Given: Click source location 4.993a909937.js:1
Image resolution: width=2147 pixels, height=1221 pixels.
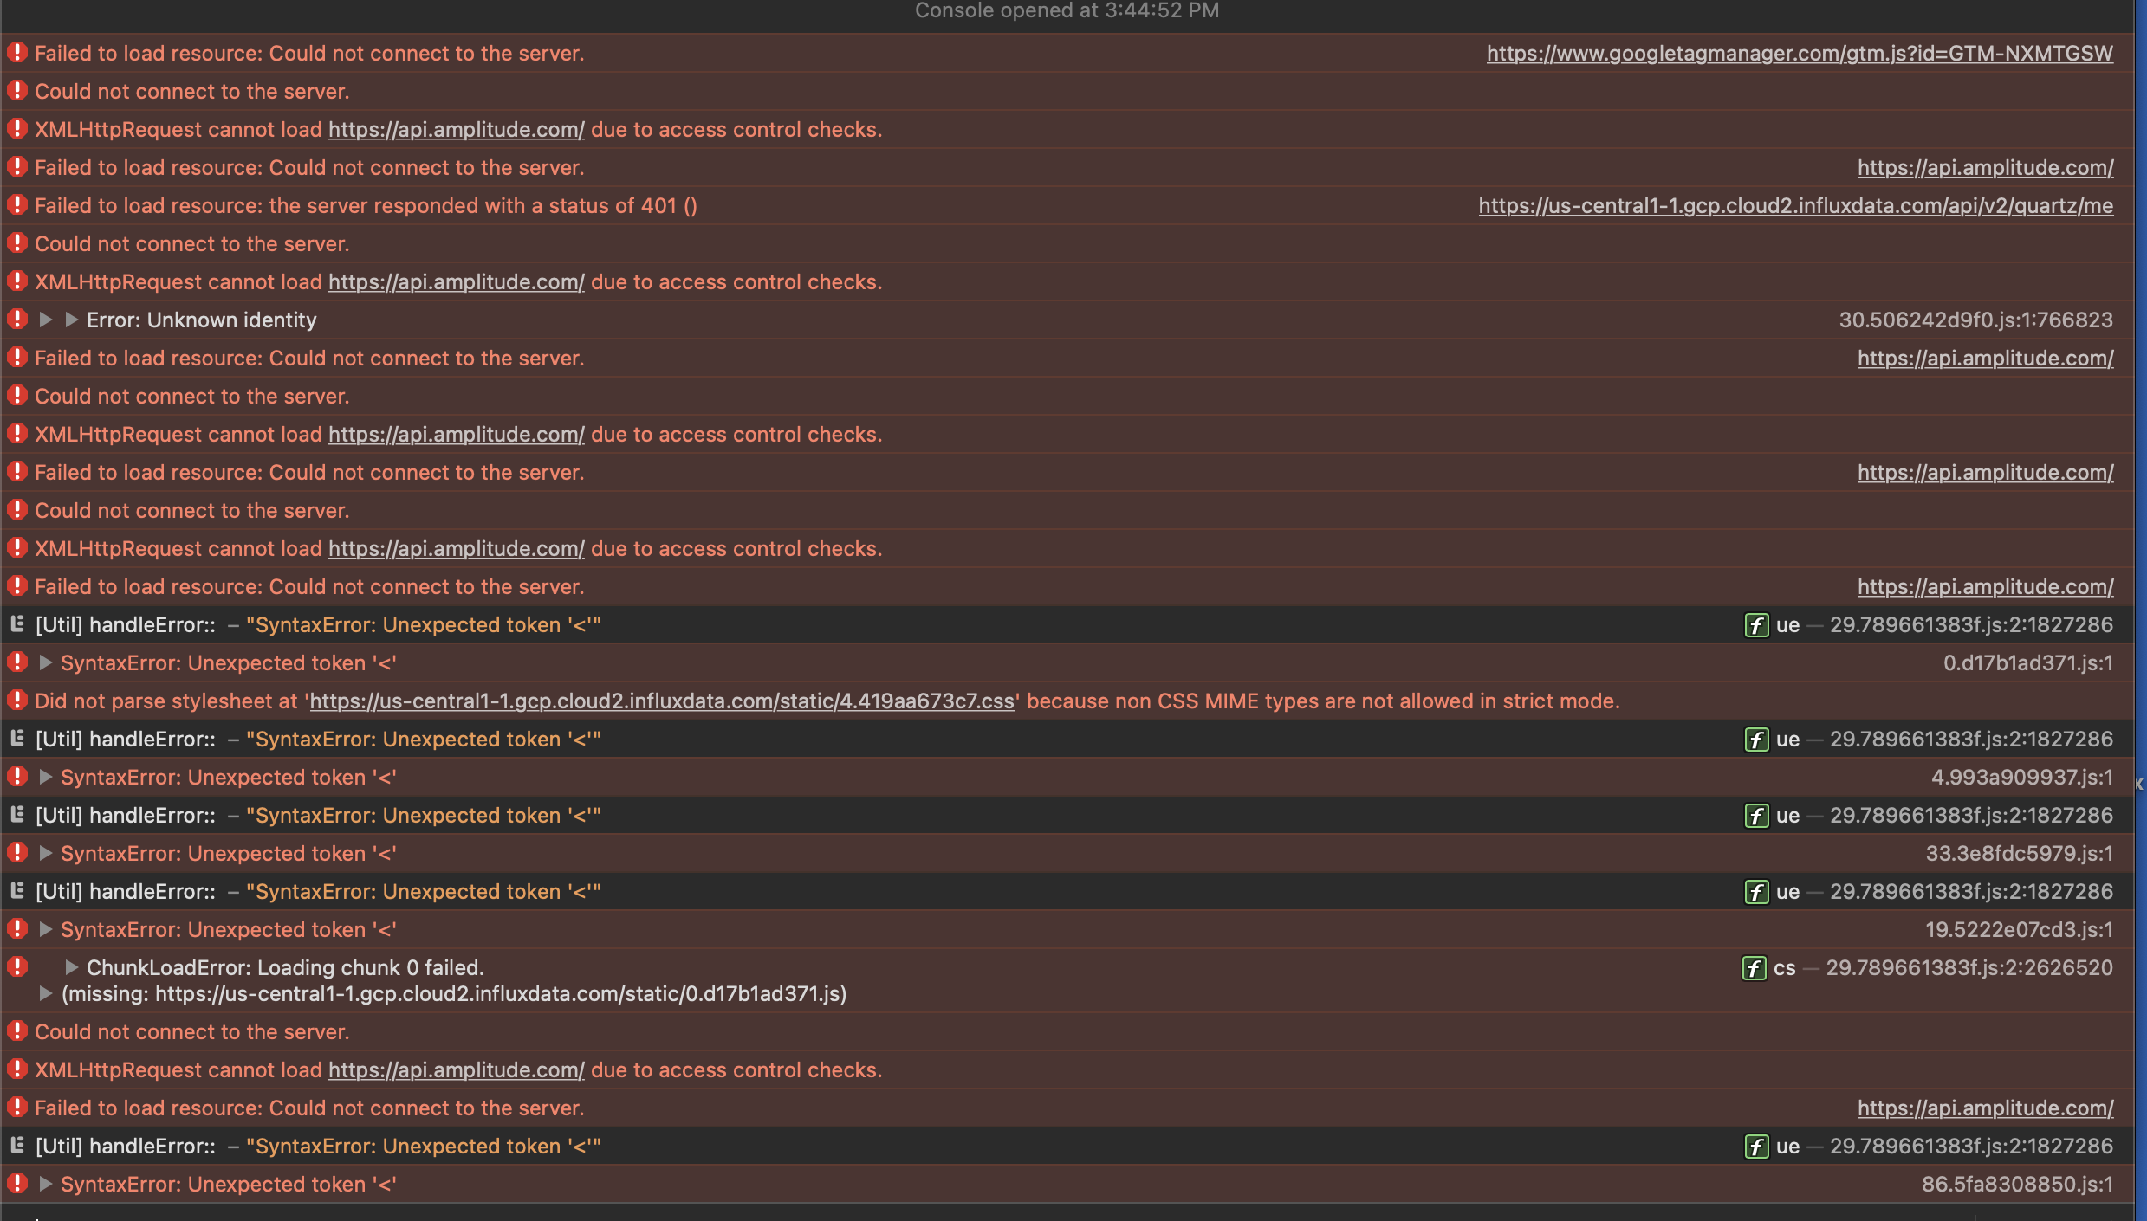Looking at the screenshot, I should pos(2021,777).
